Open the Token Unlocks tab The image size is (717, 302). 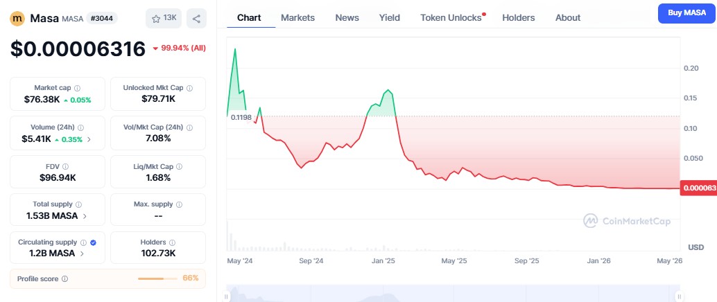pos(451,18)
